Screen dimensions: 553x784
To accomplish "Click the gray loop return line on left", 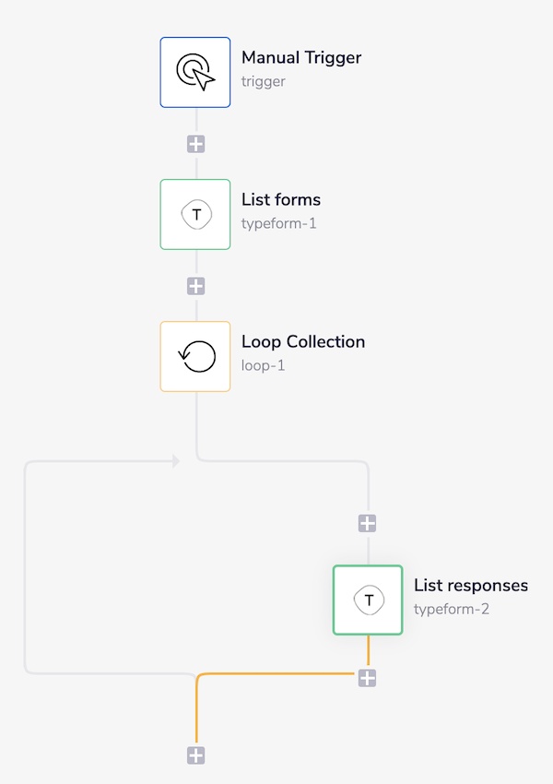I will (x=25, y=572).
